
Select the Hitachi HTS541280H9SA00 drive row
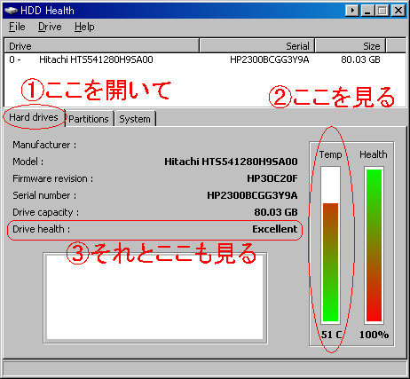[x=205, y=59]
